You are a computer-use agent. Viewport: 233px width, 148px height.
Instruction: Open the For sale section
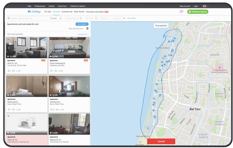click(48, 12)
